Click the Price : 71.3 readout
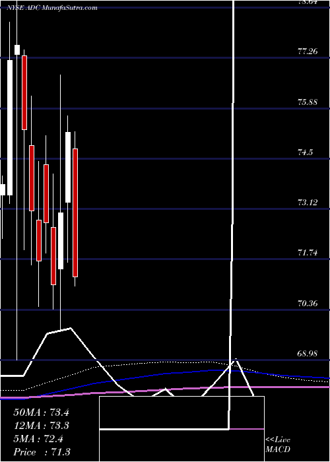330x462 pixels. click(42, 451)
